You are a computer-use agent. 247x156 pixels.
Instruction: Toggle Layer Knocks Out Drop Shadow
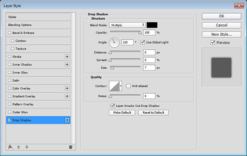(x=112, y=106)
